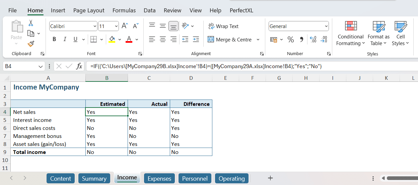418x185 pixels.
Task: Click the Insert Function fx button
Action: pos(79,66)
